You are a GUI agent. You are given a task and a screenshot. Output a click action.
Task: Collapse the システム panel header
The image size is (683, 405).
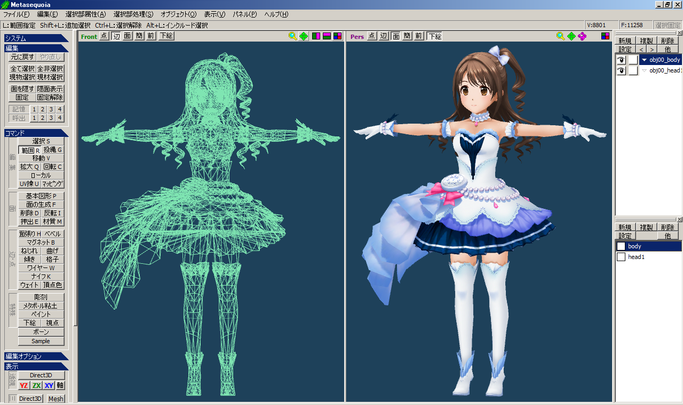(x=36, y=38)
